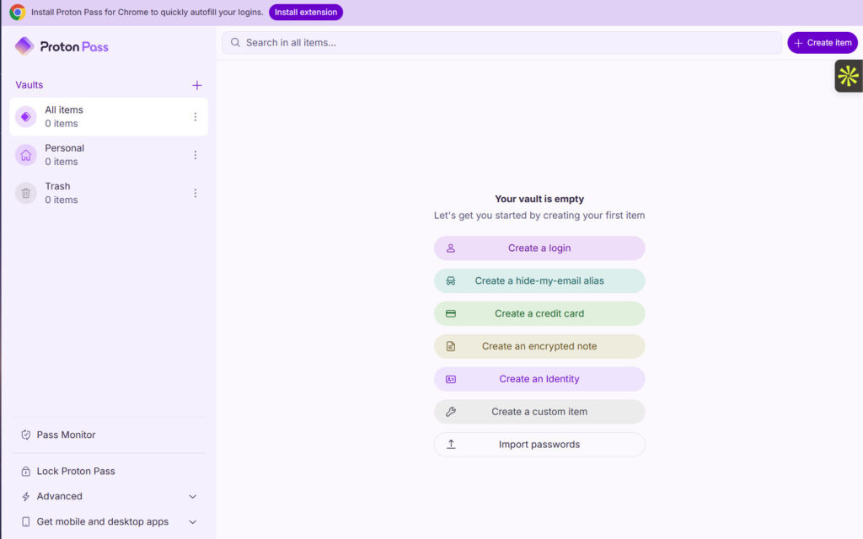Screen dimensions: 863x539
Task: Click Import passwords
Action: [x=539, y=445]
